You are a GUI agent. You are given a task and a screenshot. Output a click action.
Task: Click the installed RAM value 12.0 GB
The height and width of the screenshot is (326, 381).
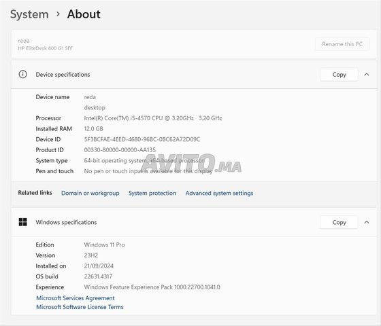94,128
